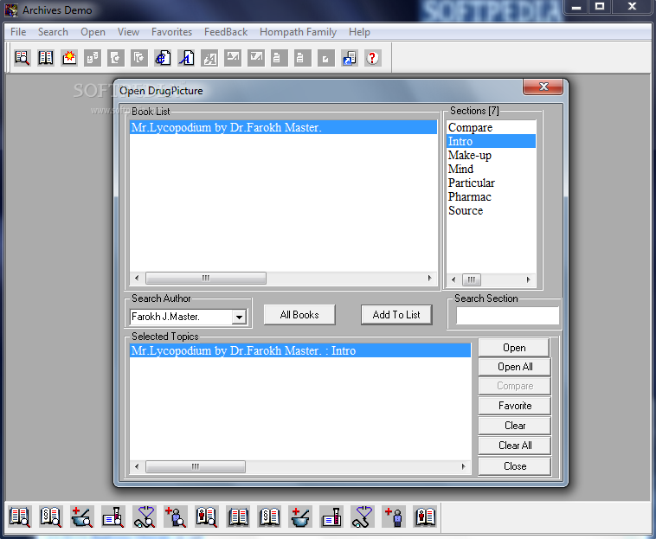Click the Clear button
656x539 pixels.
click(515, 426)
